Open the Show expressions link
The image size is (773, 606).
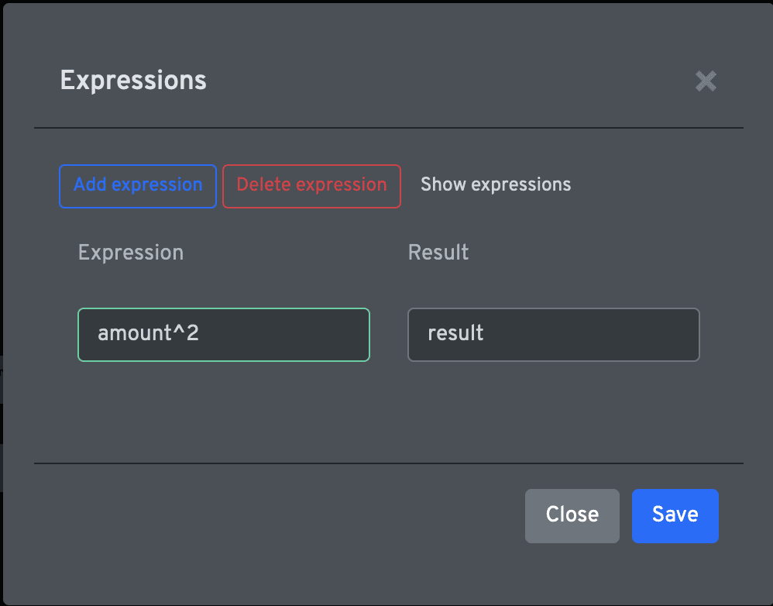pyautogui.click(x=496, y=184)
